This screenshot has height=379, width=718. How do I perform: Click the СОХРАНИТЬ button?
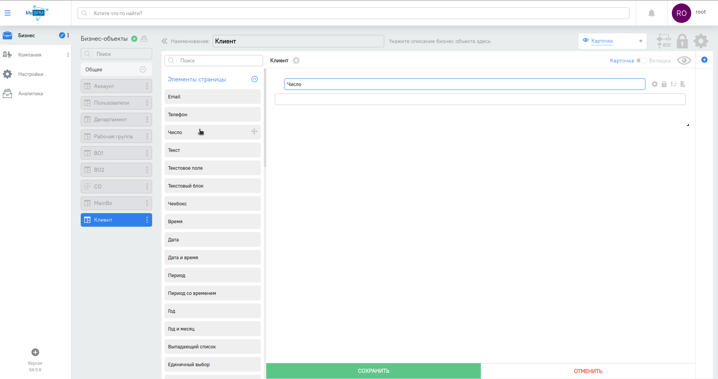373,371
